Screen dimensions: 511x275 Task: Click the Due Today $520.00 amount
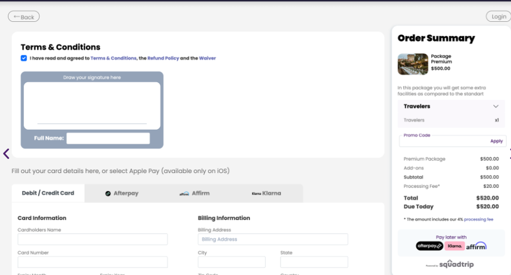[487, 207]
